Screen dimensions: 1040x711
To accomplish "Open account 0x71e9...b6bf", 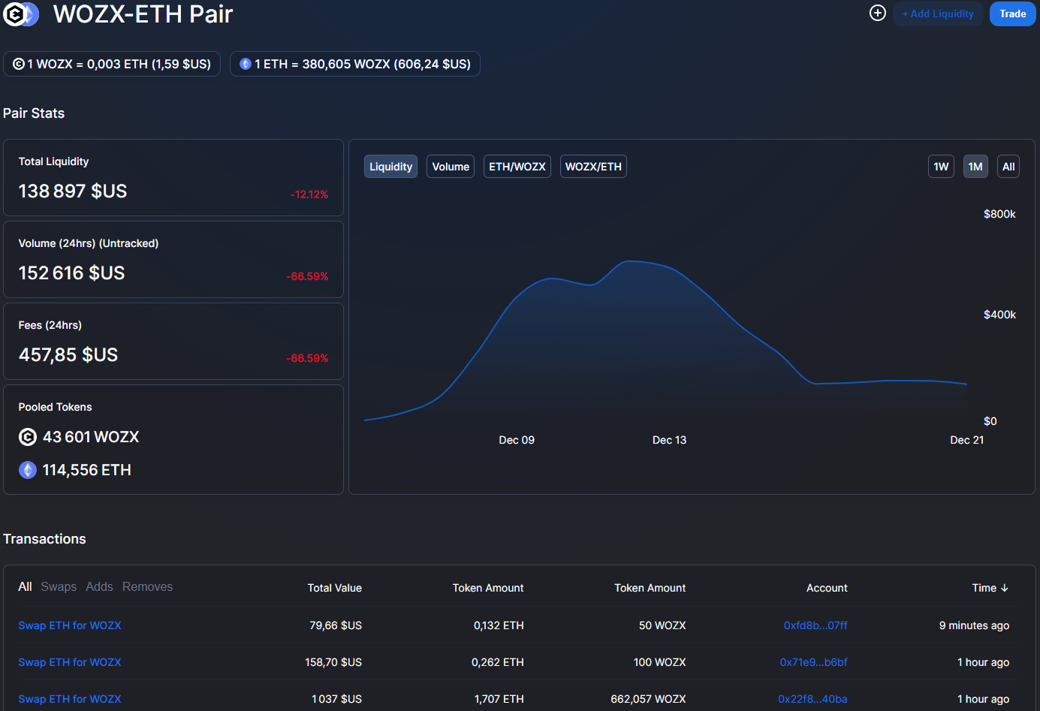I will click(813, 662).
